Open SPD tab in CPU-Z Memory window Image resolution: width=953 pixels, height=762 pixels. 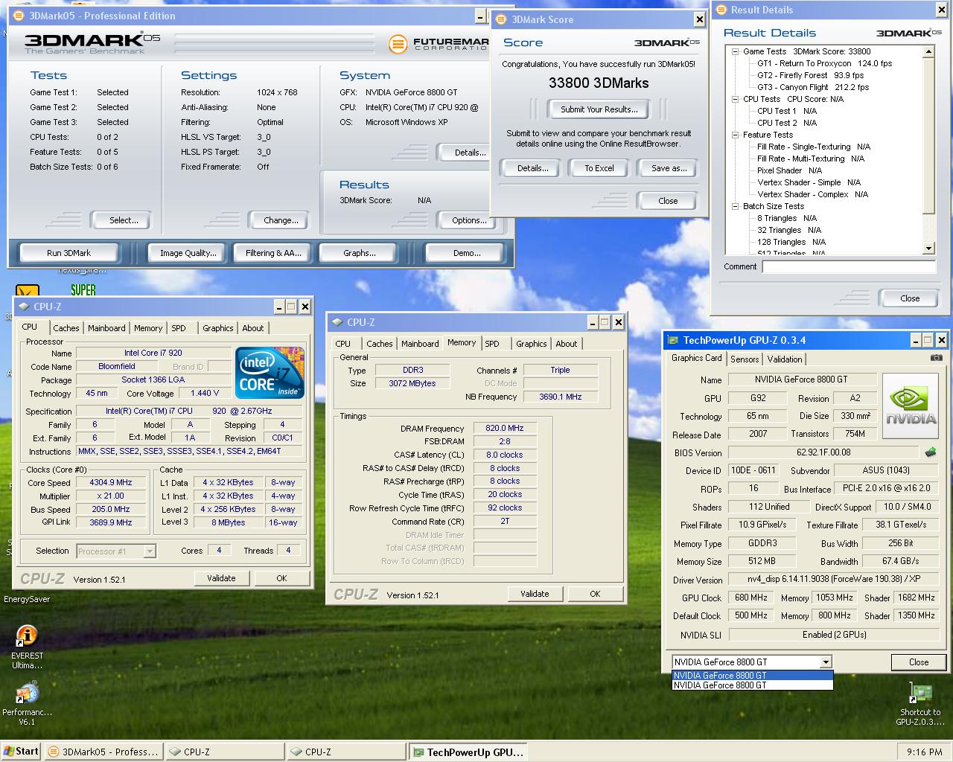[492, 344]
